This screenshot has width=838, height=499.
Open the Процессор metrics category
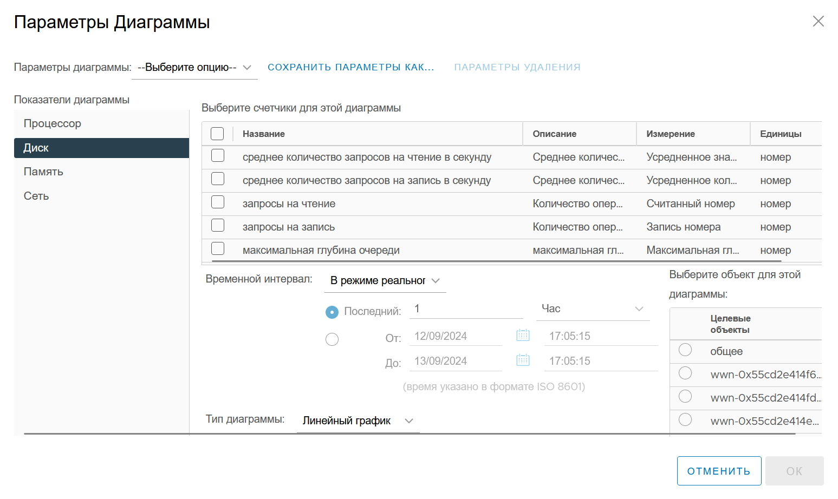(x=101, y=123)
